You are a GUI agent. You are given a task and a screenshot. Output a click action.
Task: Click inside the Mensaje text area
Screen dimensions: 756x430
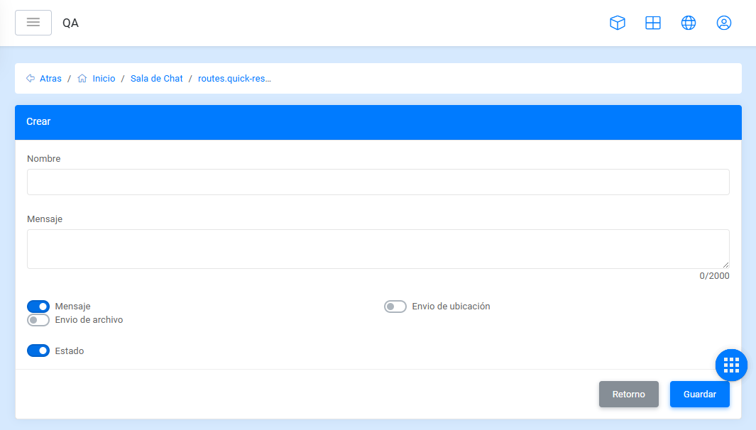[378, 249]
